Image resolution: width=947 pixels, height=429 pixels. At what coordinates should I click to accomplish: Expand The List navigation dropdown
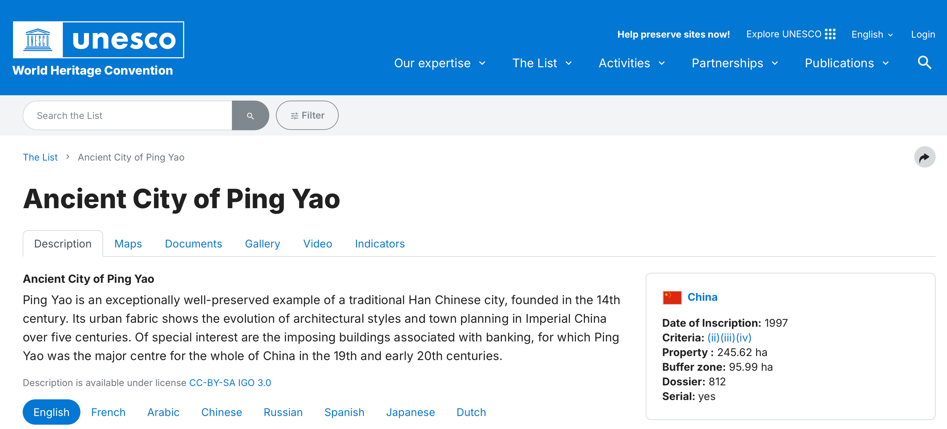(x=542, y=63)
